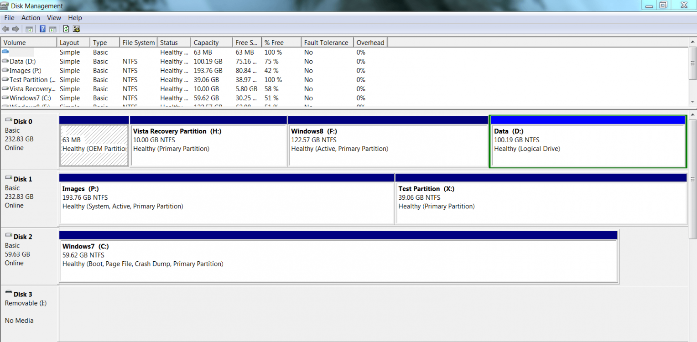Click the Disk 0 drive icon

[x=9, y=120]
